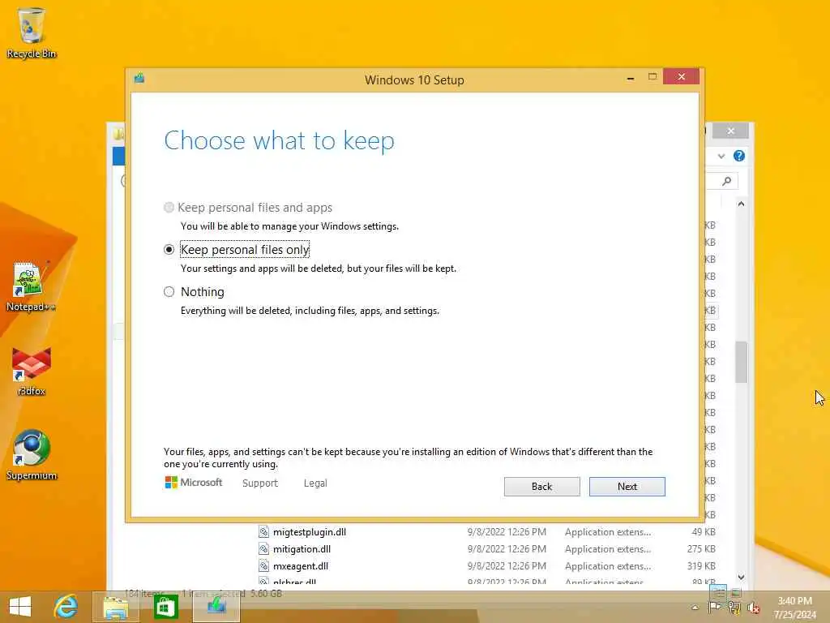This screenshot has width=830, height=623.
Task: Click the file name 'migtestplugin.dll'
Action: point(310,532)
